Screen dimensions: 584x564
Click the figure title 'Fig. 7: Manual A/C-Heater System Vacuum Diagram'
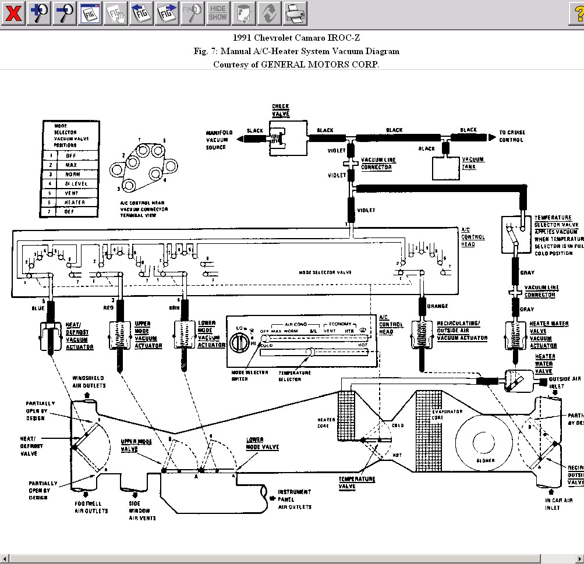tap(296, 51)
